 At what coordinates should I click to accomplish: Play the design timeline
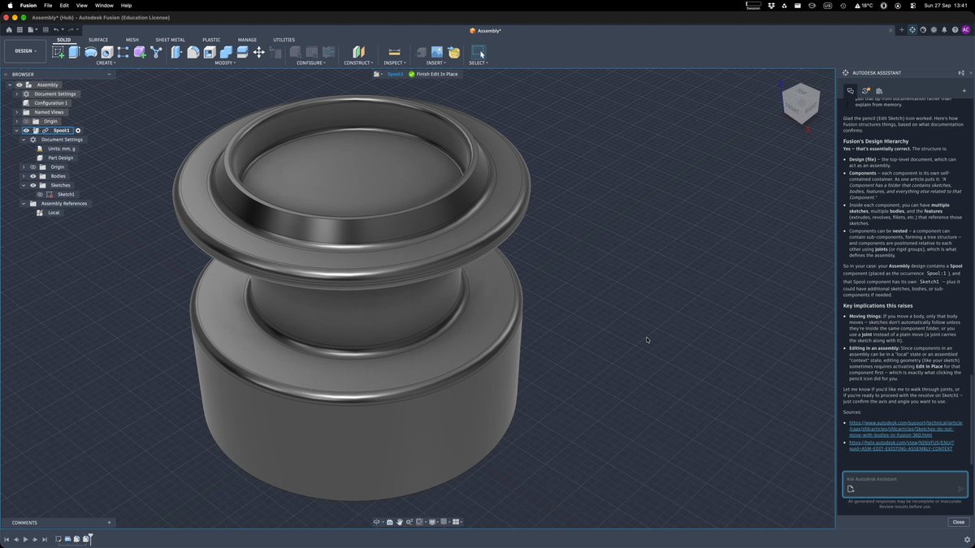pyautogui.click(x=25, y=539)
